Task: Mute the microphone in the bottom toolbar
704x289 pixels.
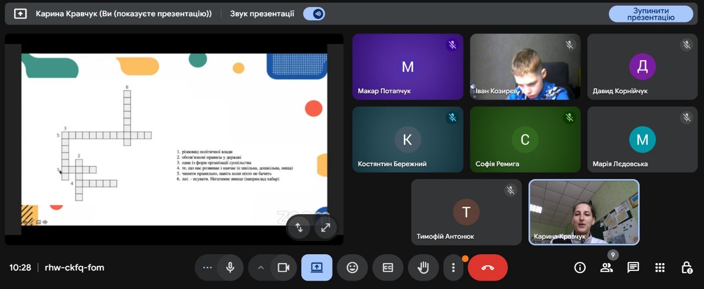Action: pos(230,267)
